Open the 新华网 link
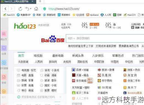 [53, 62]
